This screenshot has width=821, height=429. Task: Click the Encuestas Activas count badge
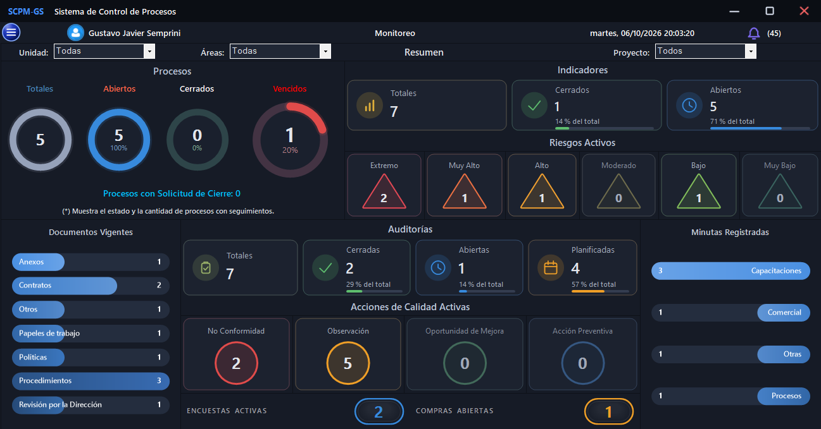pos(379,412)
